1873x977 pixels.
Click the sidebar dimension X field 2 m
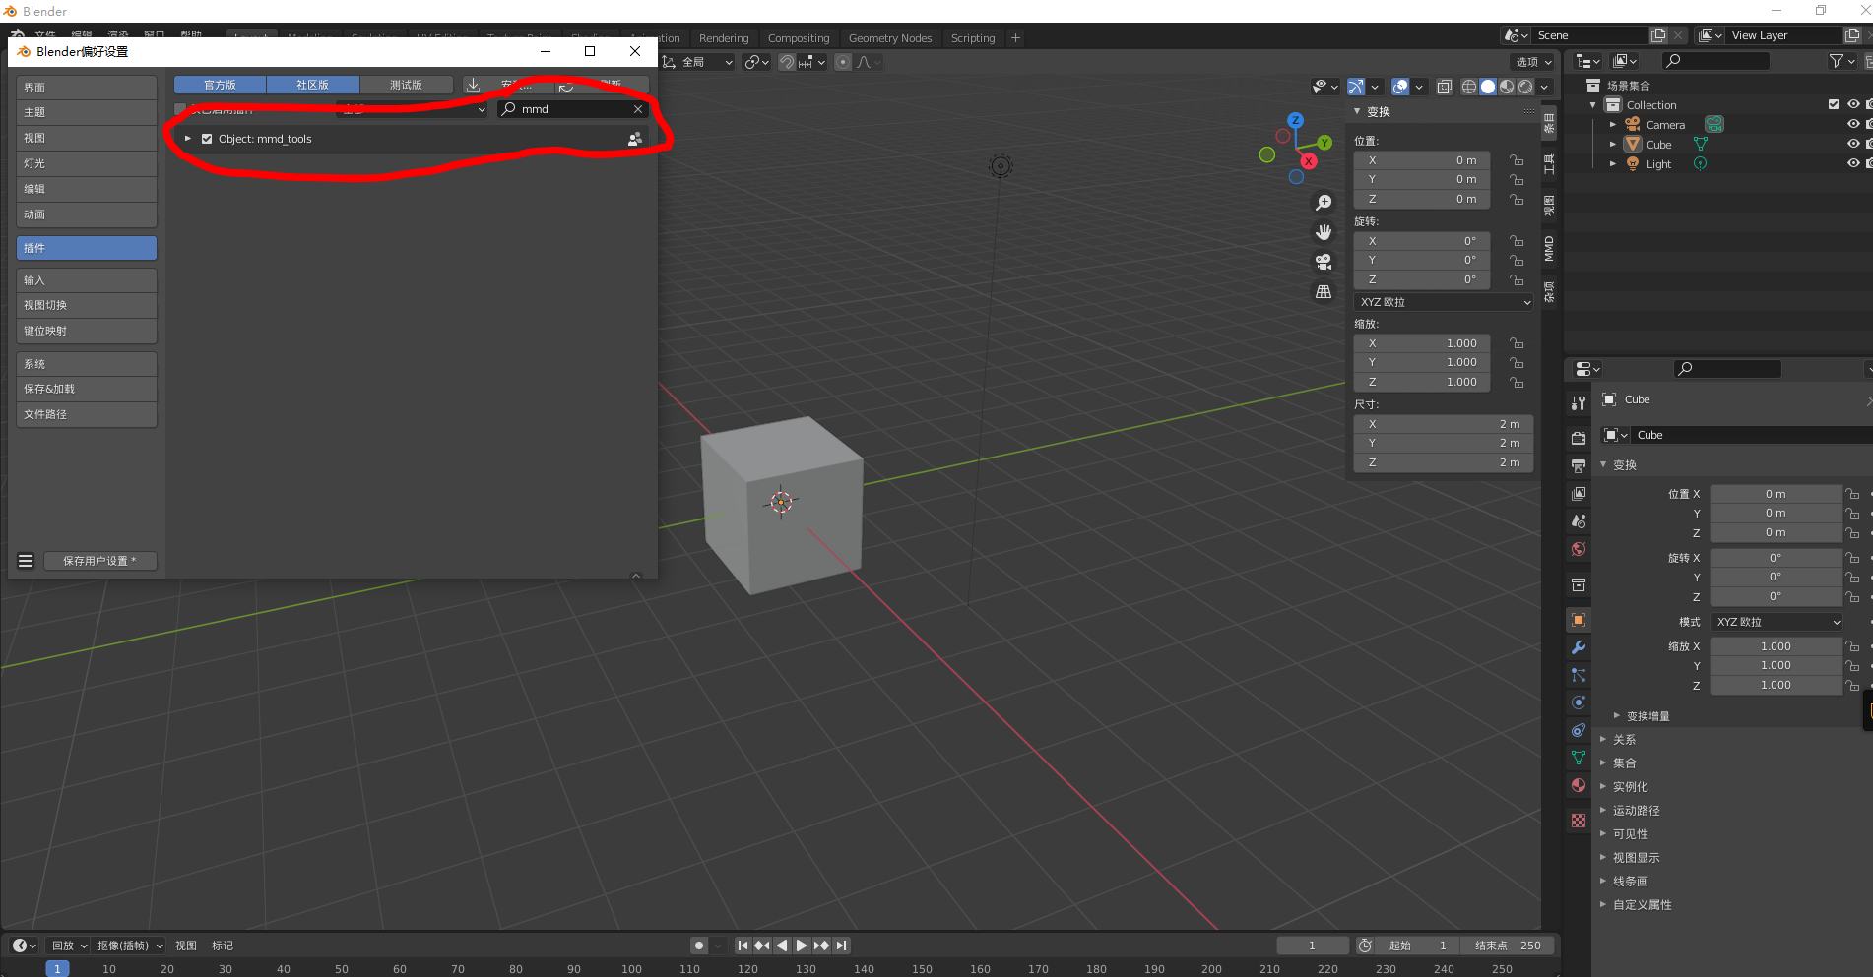[x=1444, y=424]
